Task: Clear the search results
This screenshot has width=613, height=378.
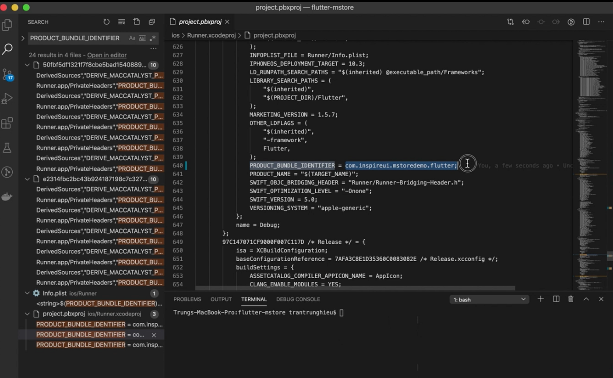Action: pos(122,22)
